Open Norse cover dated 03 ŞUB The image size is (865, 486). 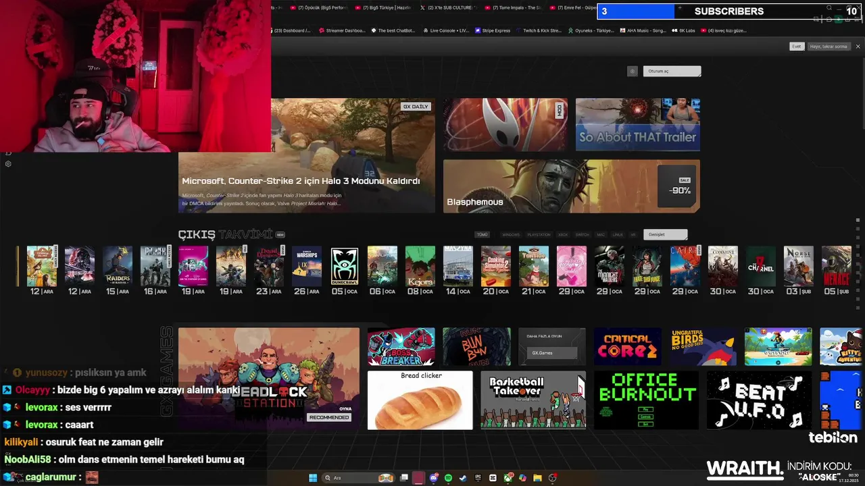(x=799, y=266)
